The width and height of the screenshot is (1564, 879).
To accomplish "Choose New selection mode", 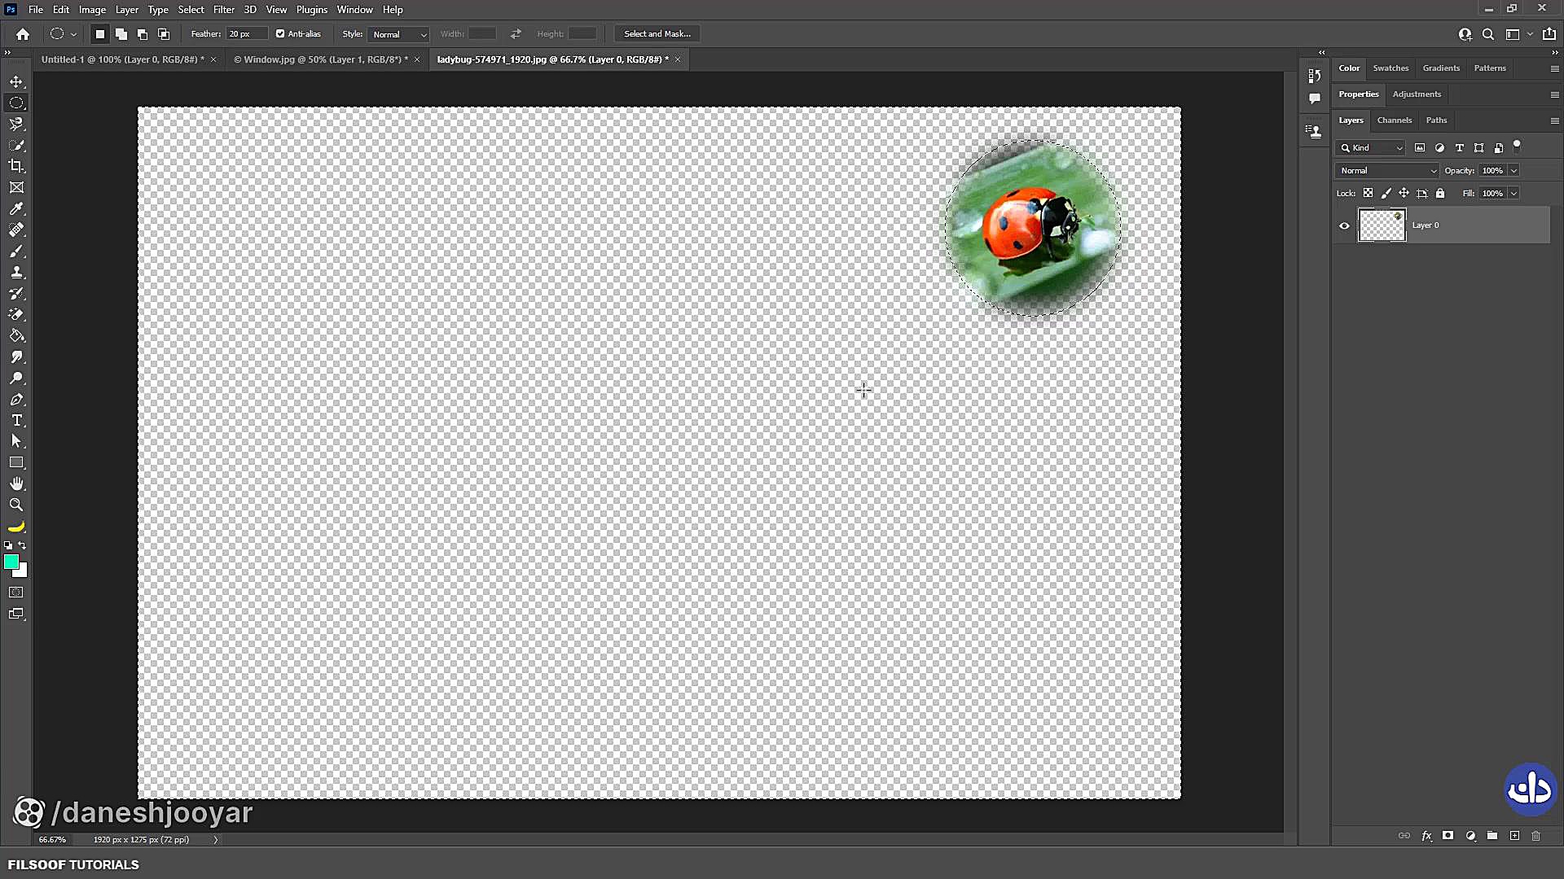I will click(x=100, y=34).
